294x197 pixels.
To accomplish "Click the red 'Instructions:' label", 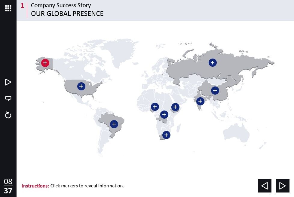I will tap(35, 186).
